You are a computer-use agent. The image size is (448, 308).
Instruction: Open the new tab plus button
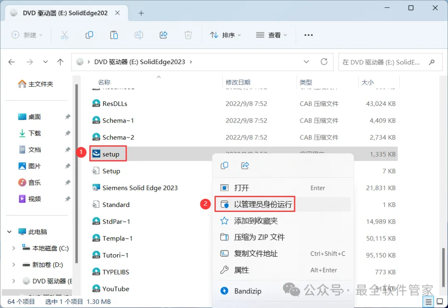(x=141, y=13)
